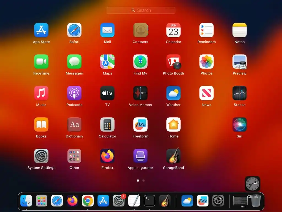Click Launchpad icon in the Dock
Image resolution: width=282 pixels, height=212 pixels.
[42, 201]
